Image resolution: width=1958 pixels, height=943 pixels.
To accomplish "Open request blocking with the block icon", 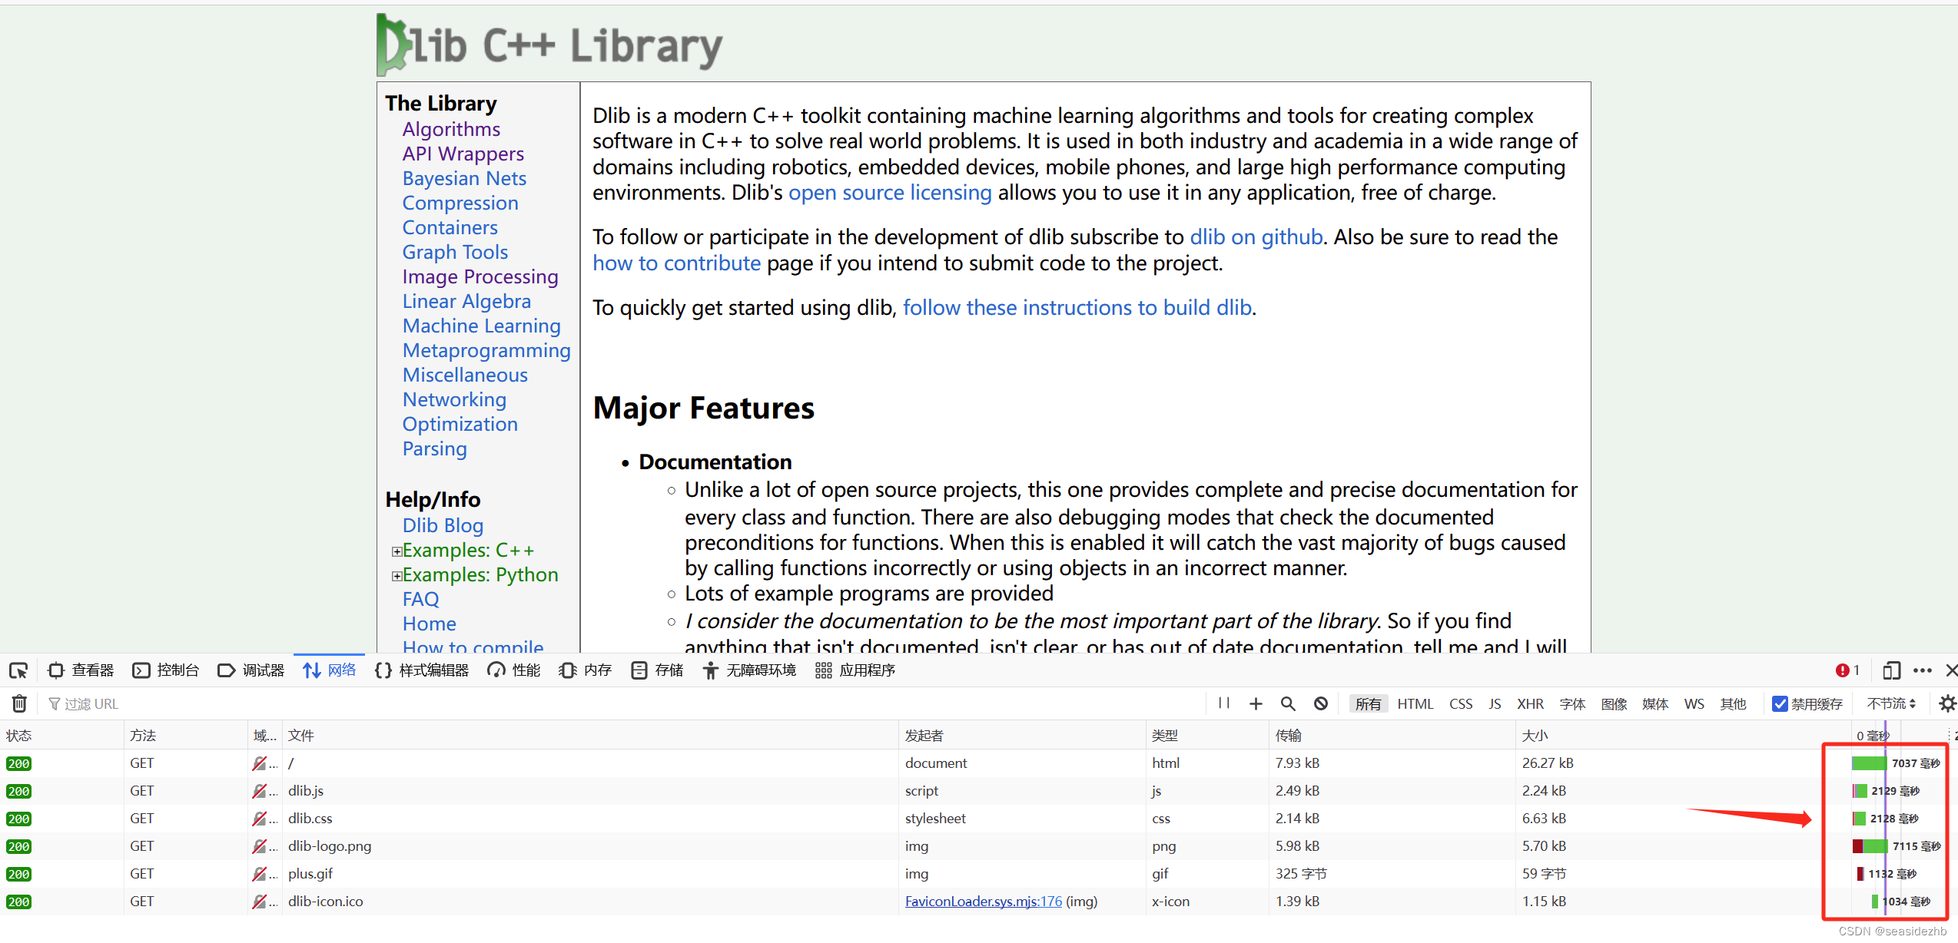I will (x=1321, y=703).
